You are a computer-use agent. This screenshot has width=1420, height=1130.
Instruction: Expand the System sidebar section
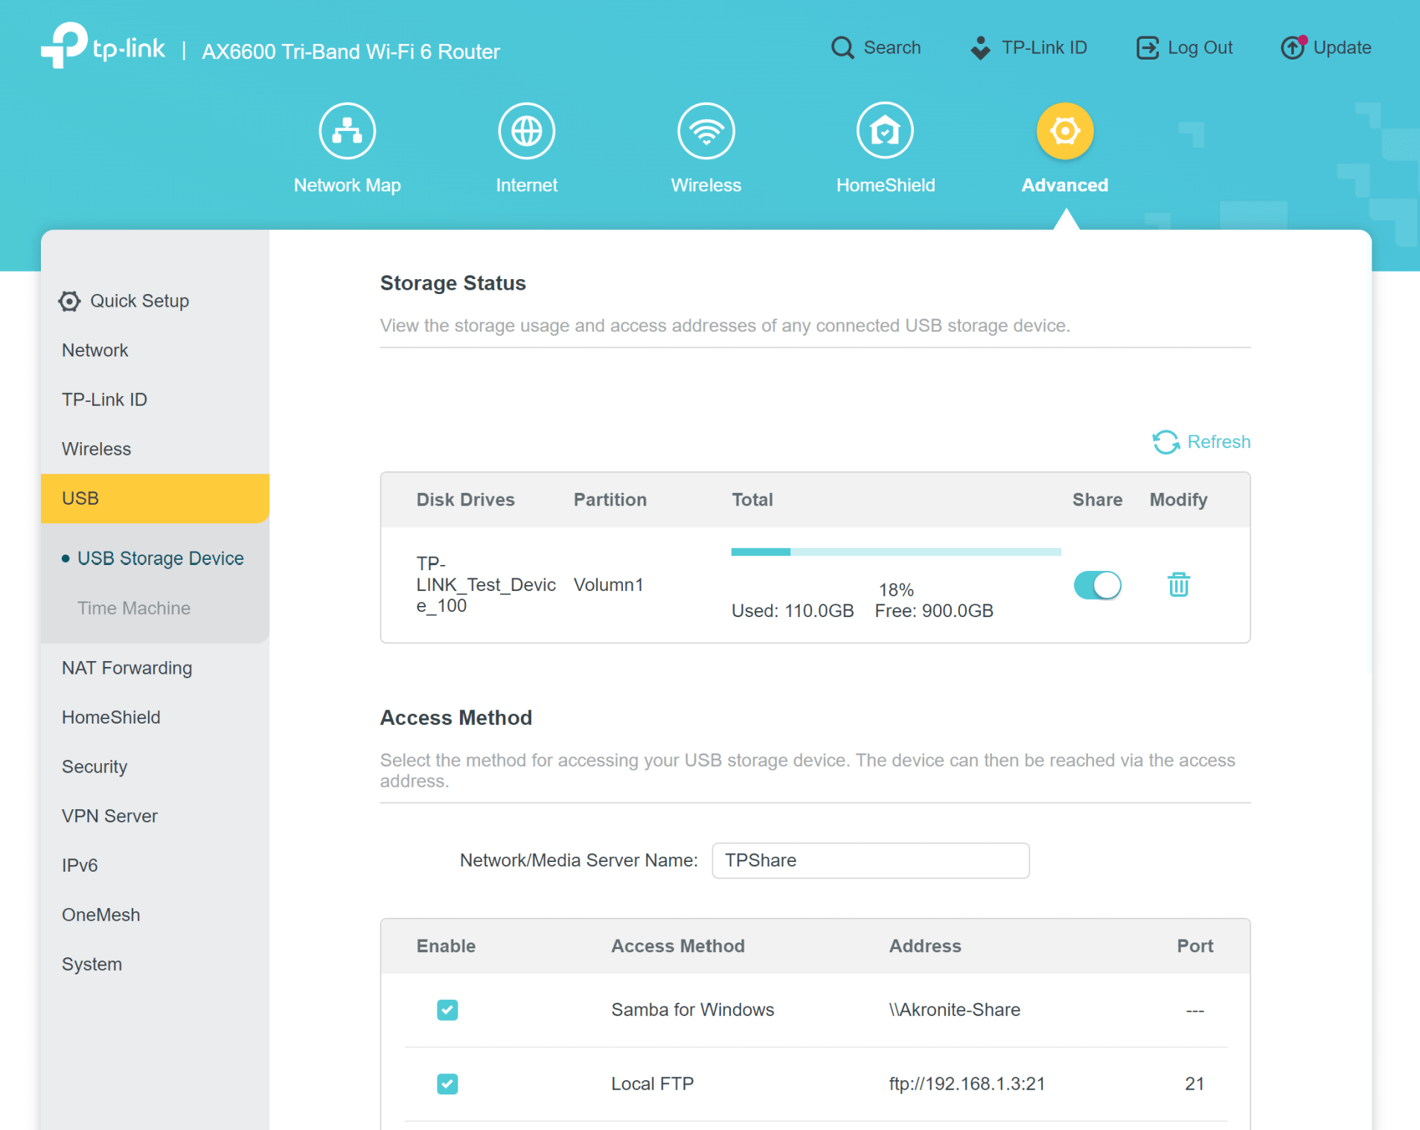[92, 964]
